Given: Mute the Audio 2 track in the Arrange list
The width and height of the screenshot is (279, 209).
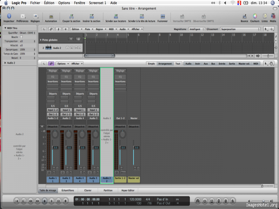Looking at the screenshot, I should click(76, 48).
